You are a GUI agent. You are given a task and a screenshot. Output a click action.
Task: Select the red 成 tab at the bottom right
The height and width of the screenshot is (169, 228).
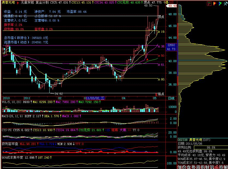[217, 167]
